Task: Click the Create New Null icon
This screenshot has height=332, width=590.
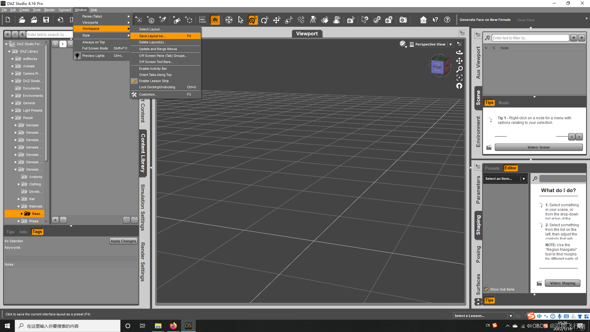Action: [x=189, y=20]
